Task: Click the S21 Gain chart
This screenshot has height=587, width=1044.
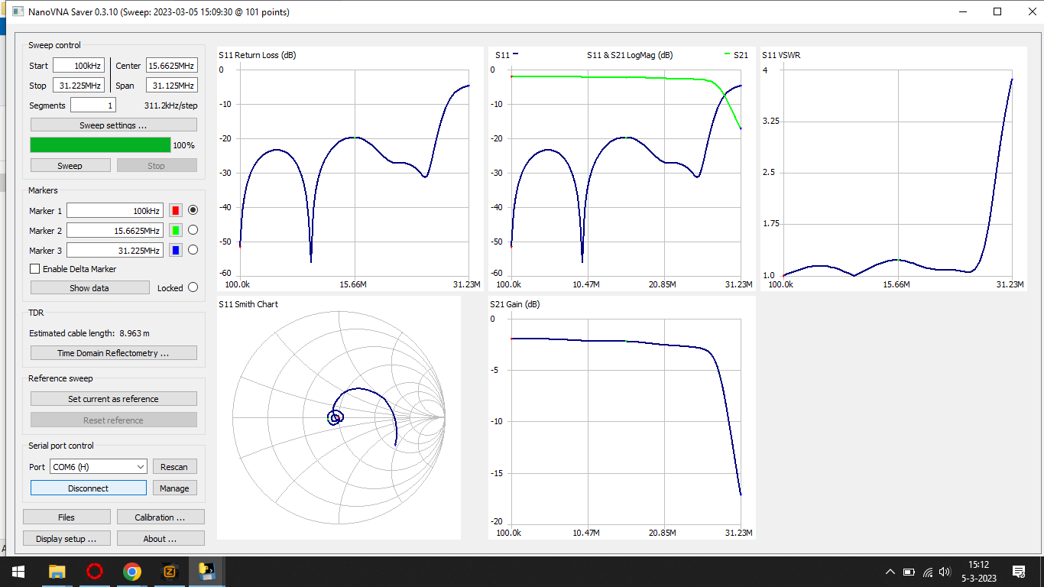Action: (x=622, y=418)
